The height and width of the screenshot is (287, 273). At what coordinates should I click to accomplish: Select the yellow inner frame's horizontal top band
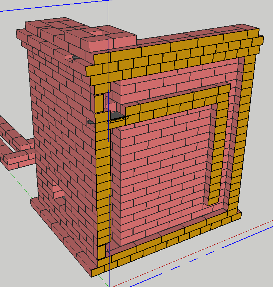click(x=175, y=104)
